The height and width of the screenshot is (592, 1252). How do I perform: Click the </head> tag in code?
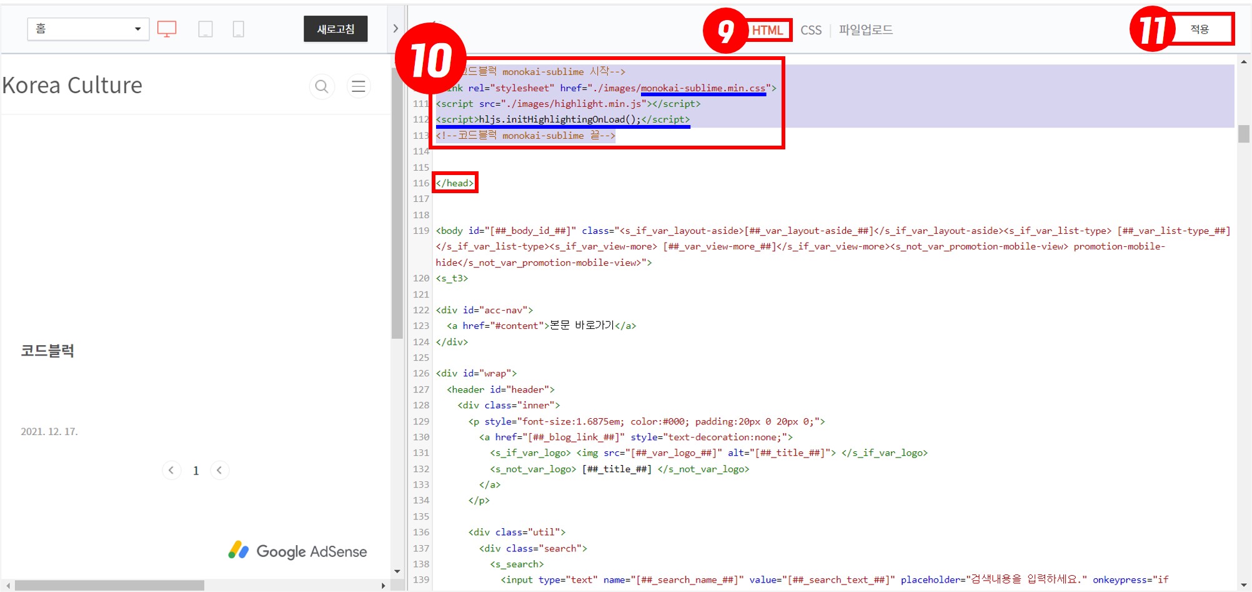tap(455, 183)
